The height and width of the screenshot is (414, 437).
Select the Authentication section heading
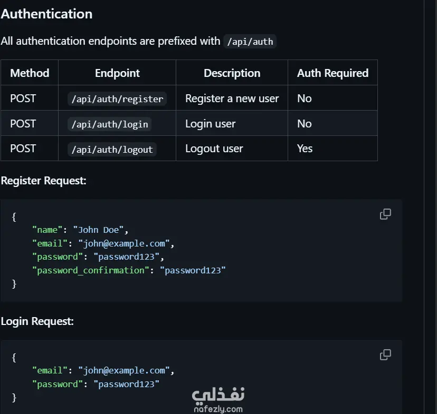46,14
